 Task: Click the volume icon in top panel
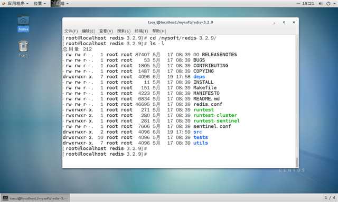[321, 4]
